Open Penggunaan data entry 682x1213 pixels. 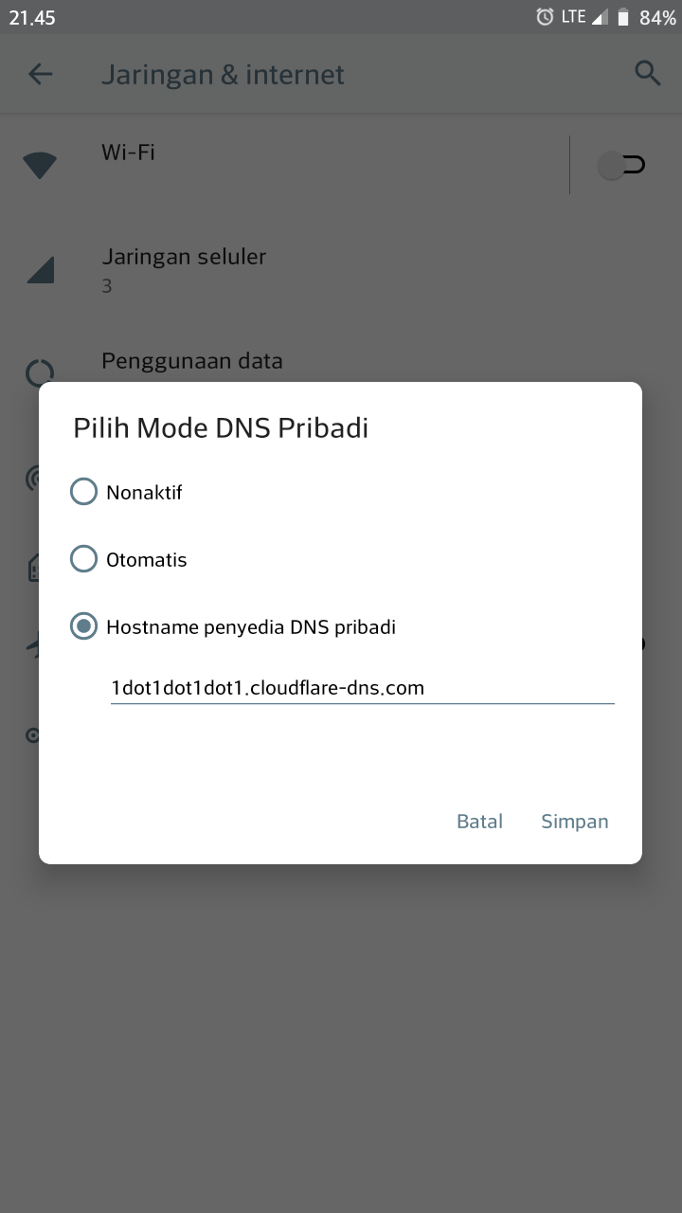pyautogui.click(x=192, y=361)
